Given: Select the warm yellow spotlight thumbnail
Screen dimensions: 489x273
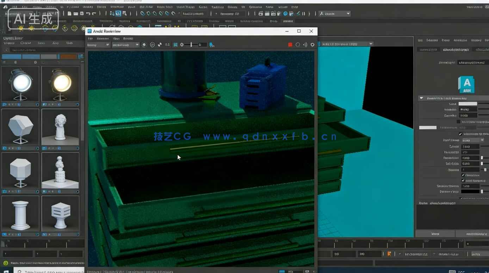Looking at the screenshot, I should click(60, 84).
